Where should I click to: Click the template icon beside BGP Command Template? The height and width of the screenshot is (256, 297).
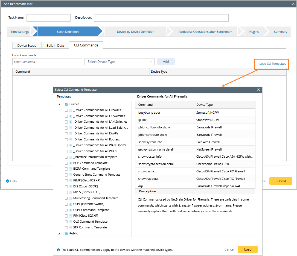click(x=70, y=163)
